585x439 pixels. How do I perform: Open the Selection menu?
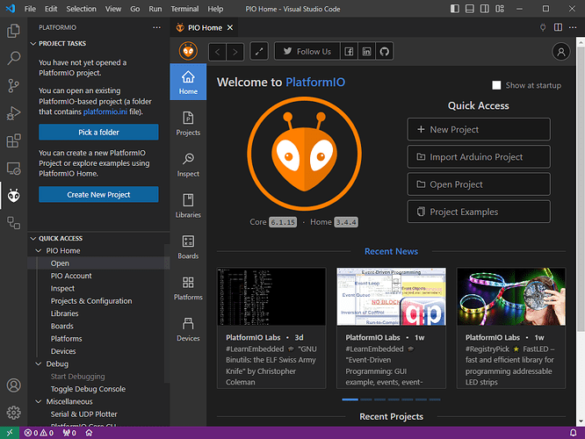click(81, 9)
